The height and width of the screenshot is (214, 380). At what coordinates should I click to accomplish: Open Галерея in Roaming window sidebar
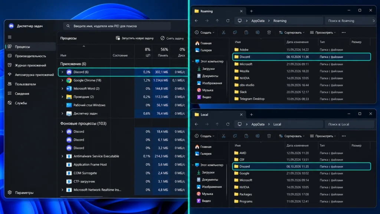point(206,50)
